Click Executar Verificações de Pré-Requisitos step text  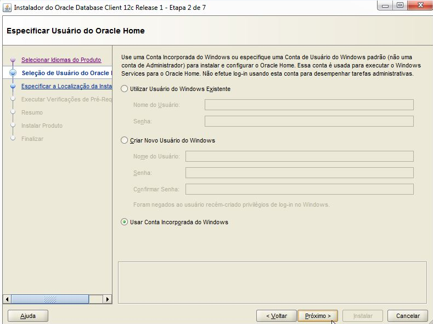66,99
